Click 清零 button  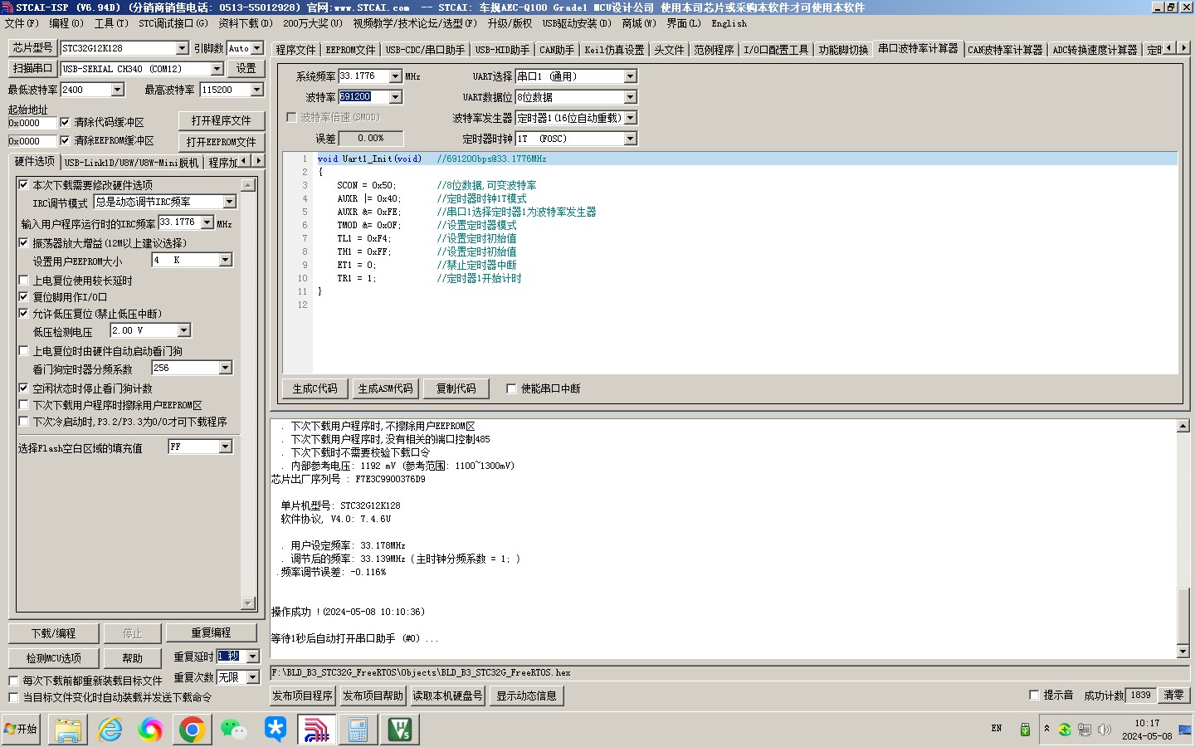(x=1174, y=696)
